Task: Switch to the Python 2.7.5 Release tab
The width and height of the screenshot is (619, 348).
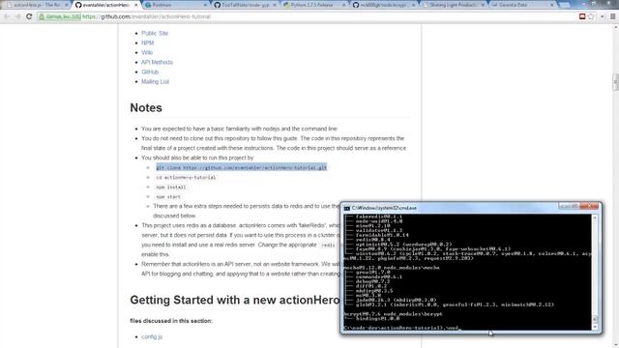Action: (314, 5)
